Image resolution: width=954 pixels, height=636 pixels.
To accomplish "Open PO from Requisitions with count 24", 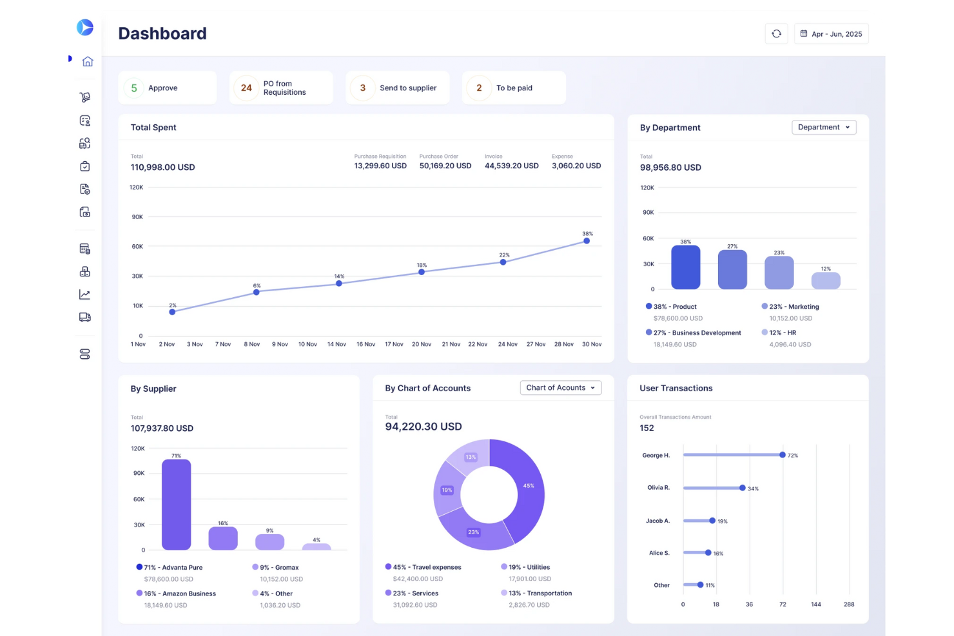I will [x=281, y=87].
